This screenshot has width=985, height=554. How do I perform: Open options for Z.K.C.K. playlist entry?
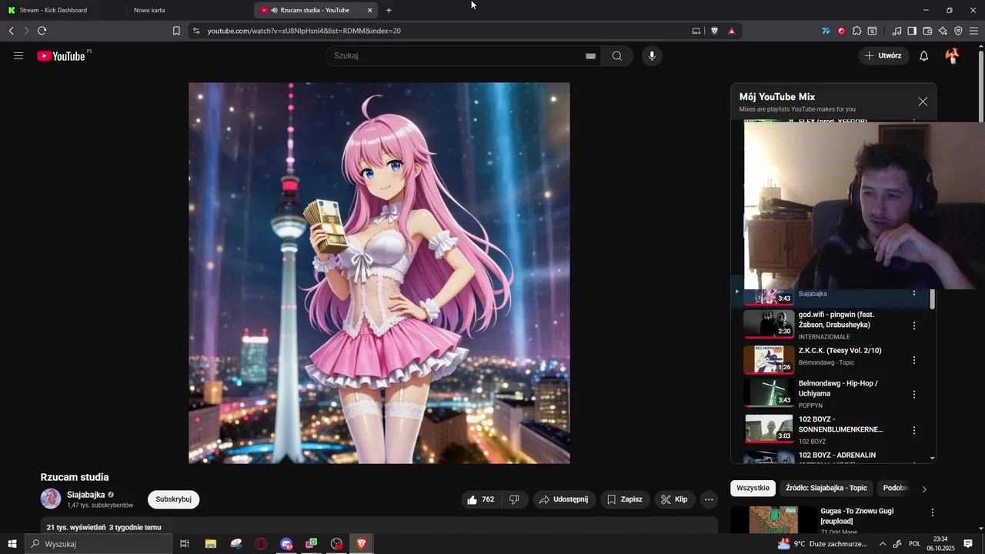(914, 360)
